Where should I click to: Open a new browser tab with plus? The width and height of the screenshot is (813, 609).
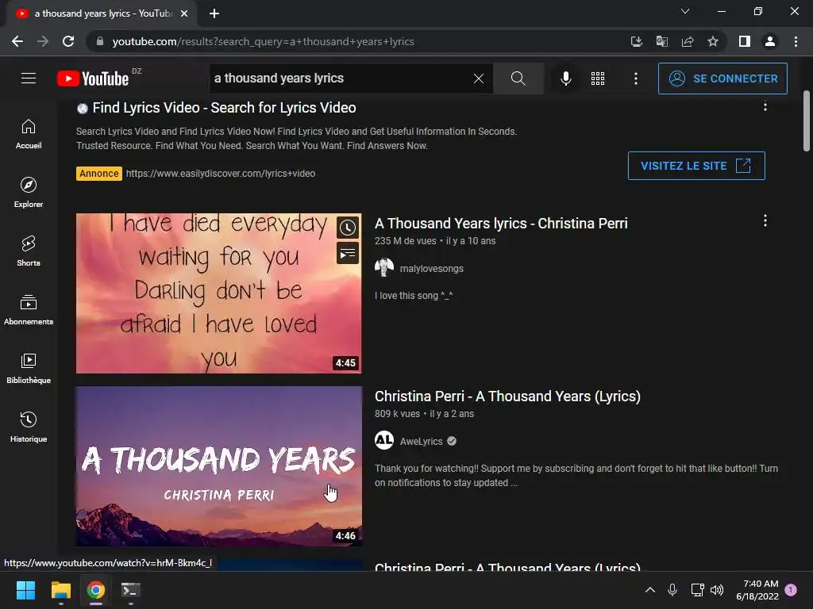(214, 13)
